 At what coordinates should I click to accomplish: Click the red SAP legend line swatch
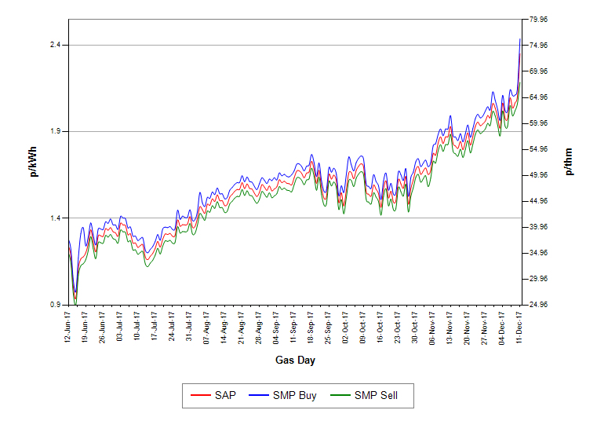coord(200,396)
